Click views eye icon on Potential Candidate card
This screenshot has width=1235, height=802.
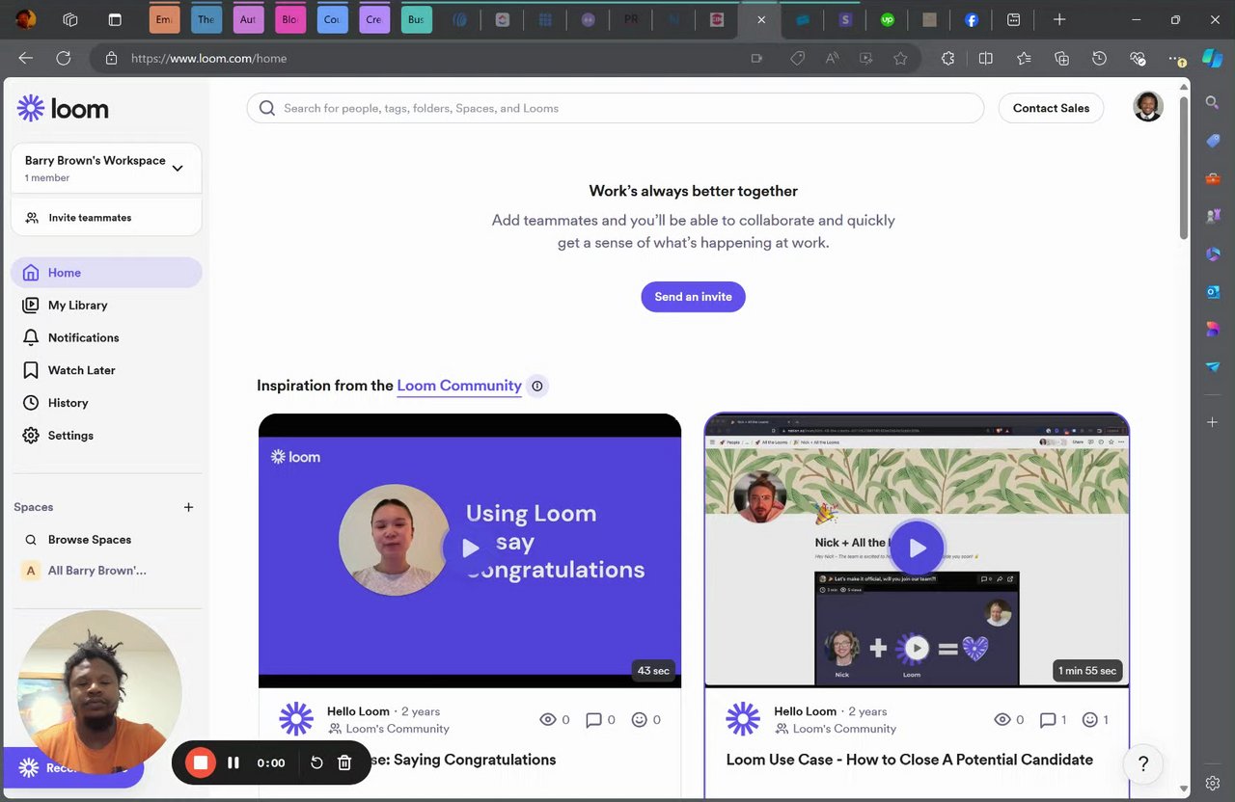[1002, 719]
